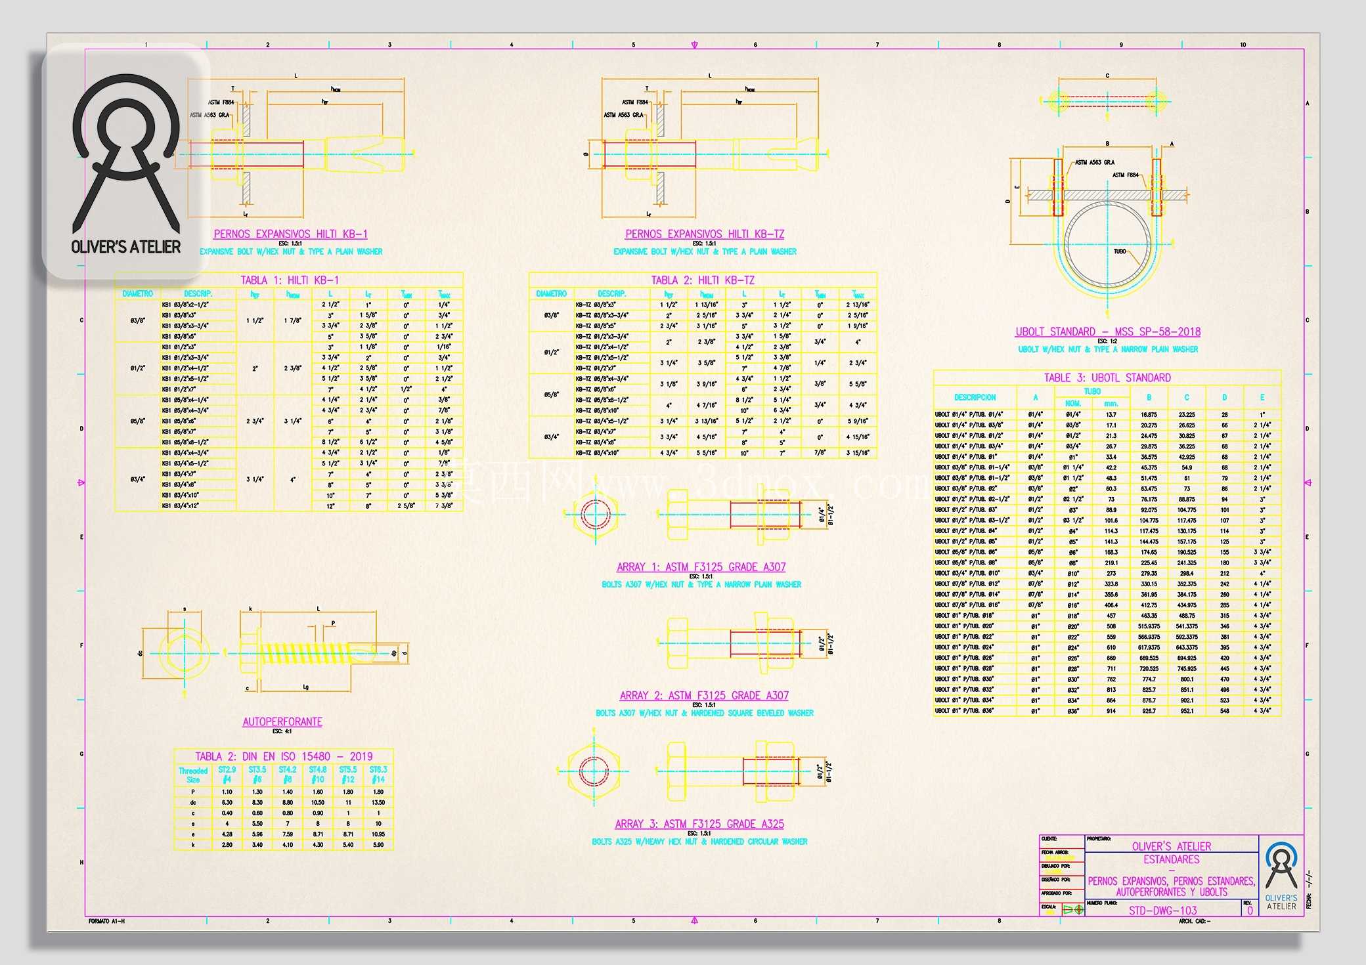
Task: Click the ARCH. CAD label under the title block
Action: (1194, 921)
